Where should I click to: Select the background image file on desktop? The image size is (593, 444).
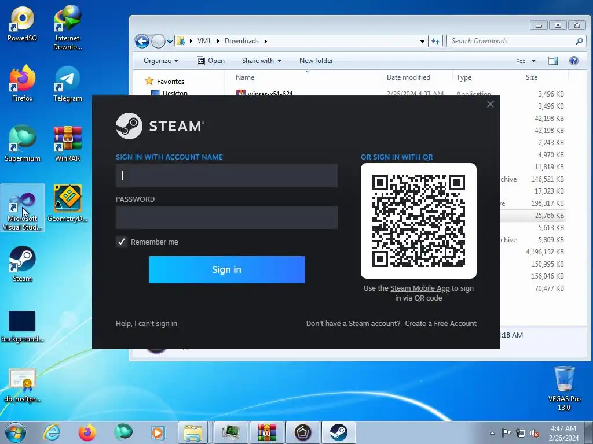click(x=22, y=326)
